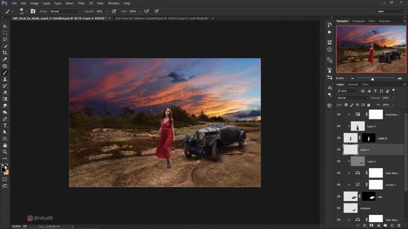Select the Gradient tool
The image size is (408, 229).
4,99
